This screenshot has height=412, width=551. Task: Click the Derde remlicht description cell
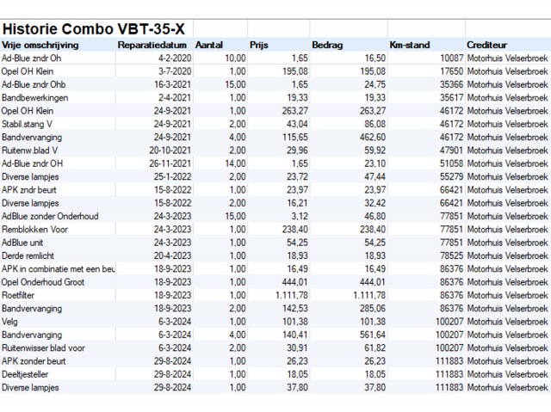click(28, 255)
